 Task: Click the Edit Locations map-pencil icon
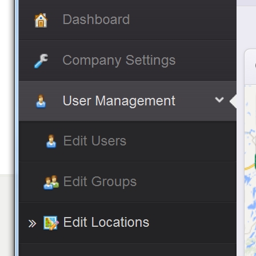coord(51,223)
